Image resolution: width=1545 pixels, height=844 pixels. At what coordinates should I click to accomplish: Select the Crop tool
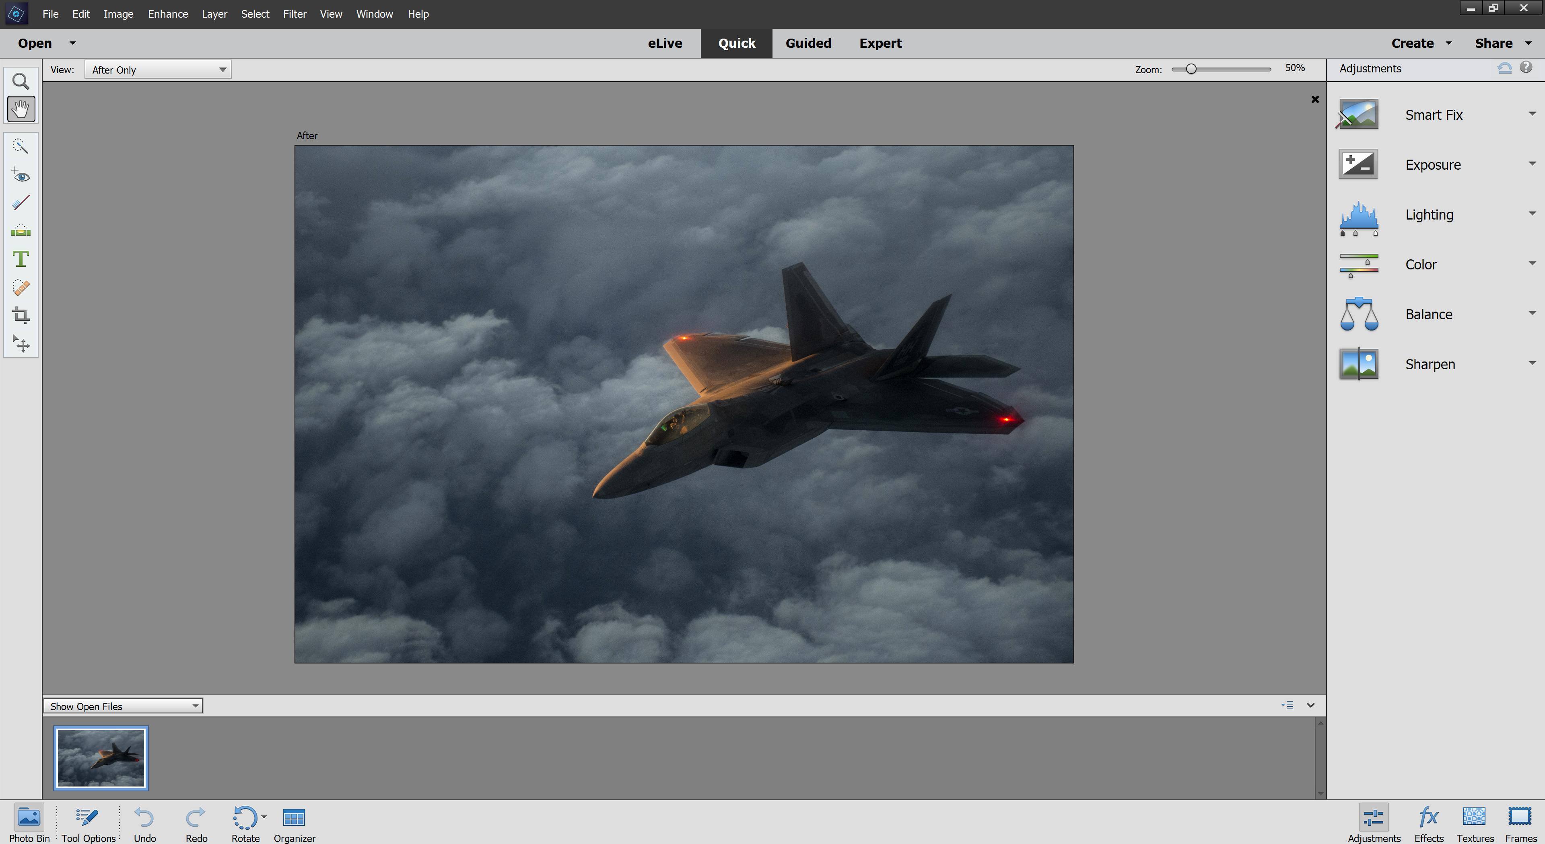(x=21, y=315)
